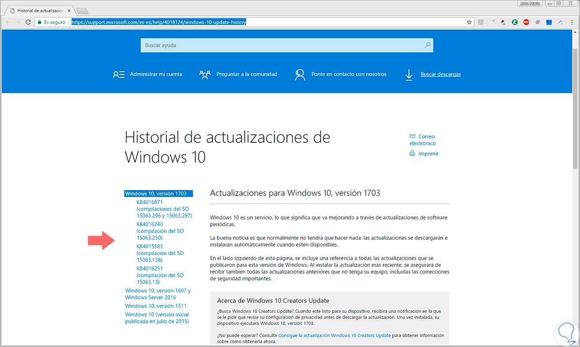Click the printer icon
The height and width of the screenshot is (347, 580).
tap(412, 153)
